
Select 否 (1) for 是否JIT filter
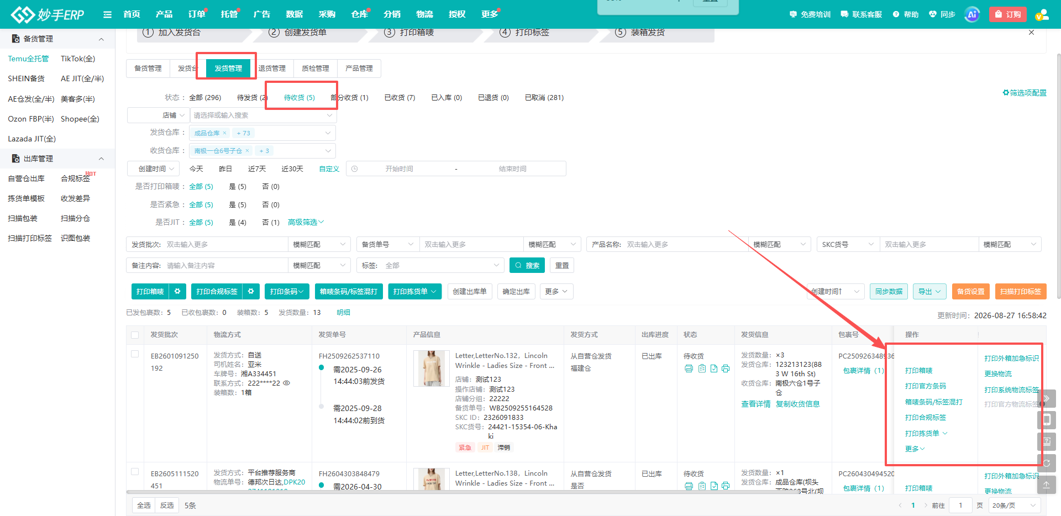271,222
